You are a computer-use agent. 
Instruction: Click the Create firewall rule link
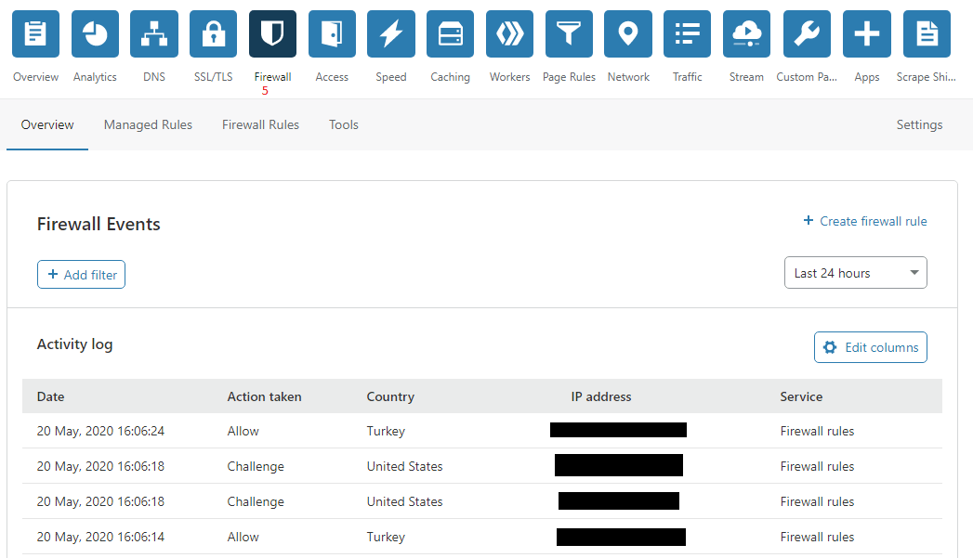coord(865,221)
